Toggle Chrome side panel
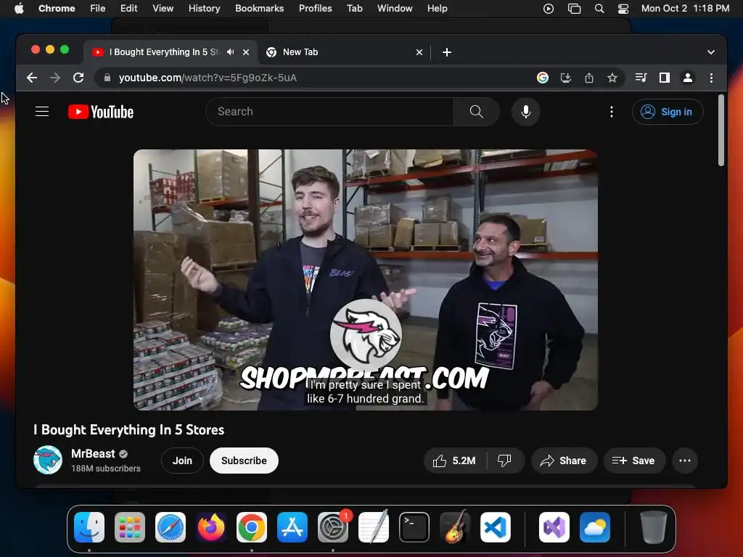The width and height of the screenshot is (743, 557). [665, 78]
